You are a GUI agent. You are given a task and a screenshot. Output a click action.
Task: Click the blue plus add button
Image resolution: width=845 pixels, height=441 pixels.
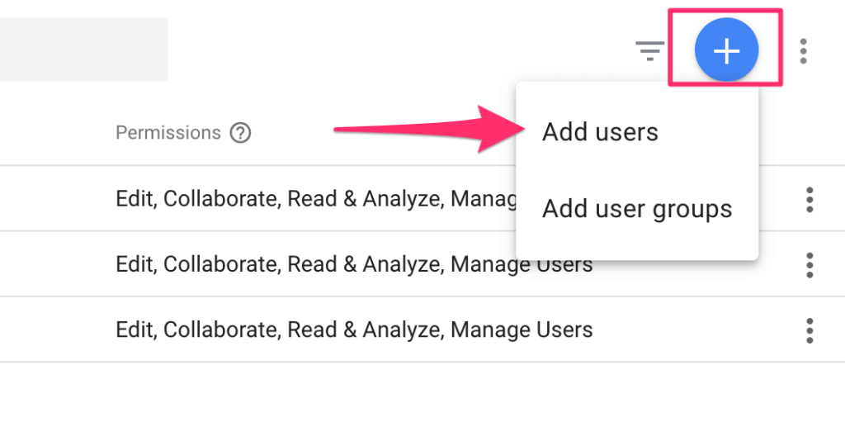pyautogui.click(x=726, y=51)
